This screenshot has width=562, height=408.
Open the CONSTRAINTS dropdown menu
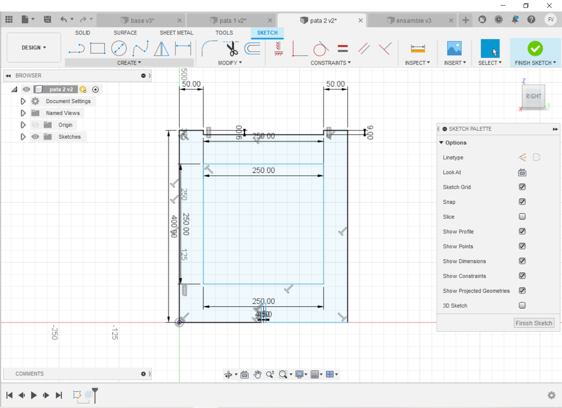(x=330, y=63)
